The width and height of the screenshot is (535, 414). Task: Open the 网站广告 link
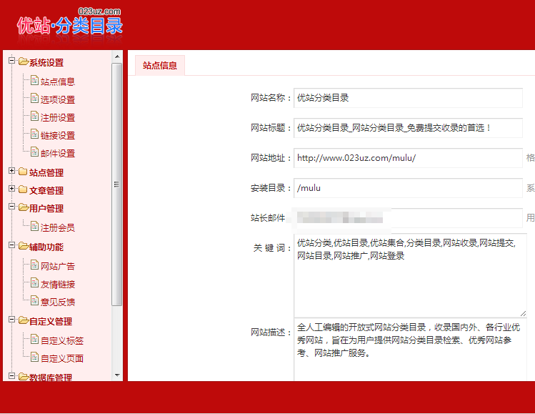coord(58,266)
